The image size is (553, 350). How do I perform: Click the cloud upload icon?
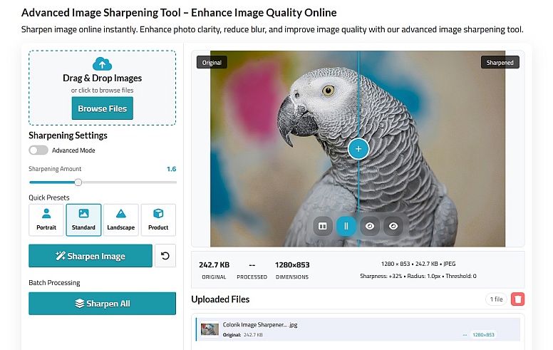click(x=103, y=64)
